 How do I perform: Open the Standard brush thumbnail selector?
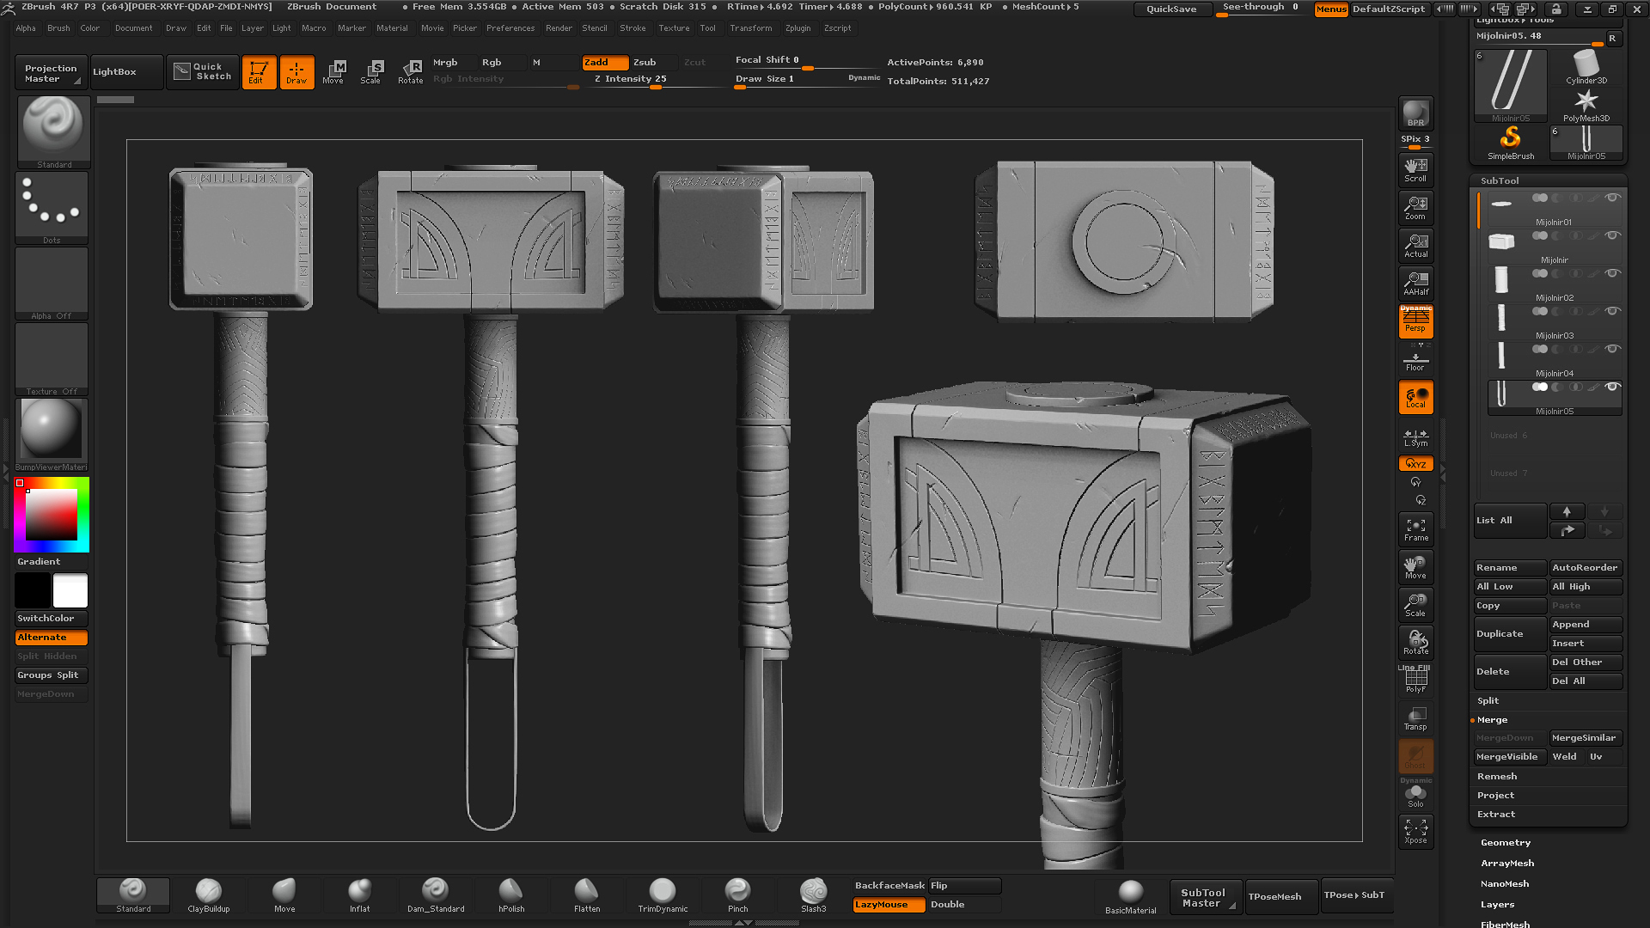53,131
